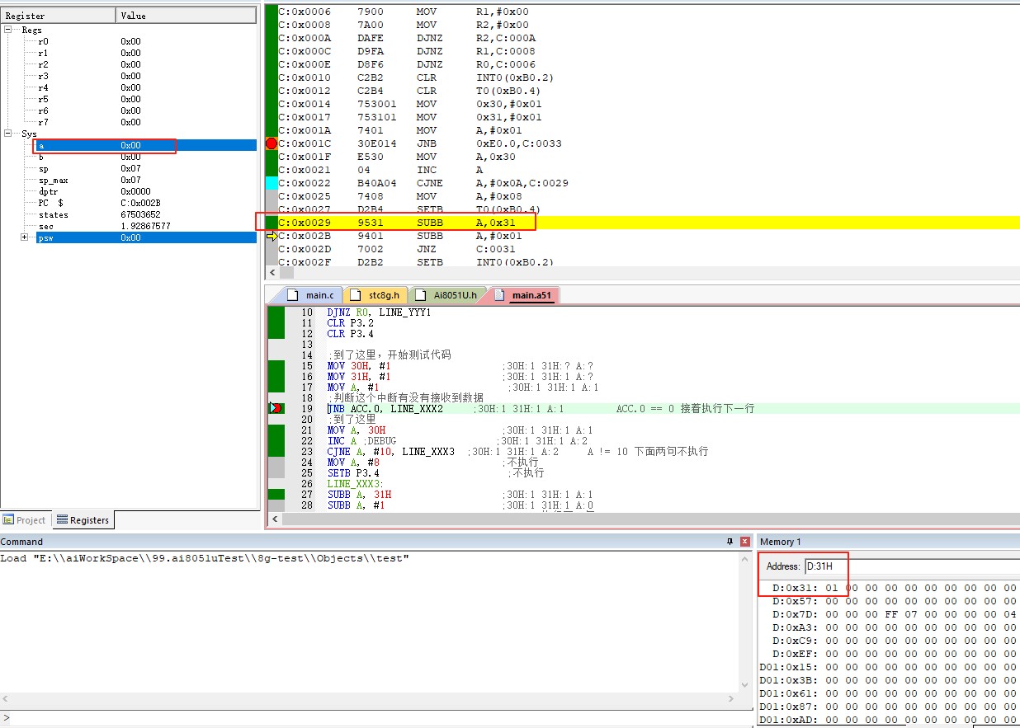Collapse the Regs tree node
Image resolution: width=1020 pixels, height=728 pixels.
tap(9, 30)
